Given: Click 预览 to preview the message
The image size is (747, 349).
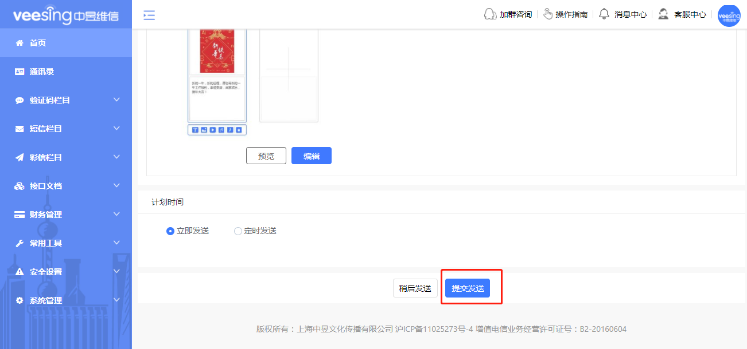Looking at the screenshot, I should click(266, 155).
